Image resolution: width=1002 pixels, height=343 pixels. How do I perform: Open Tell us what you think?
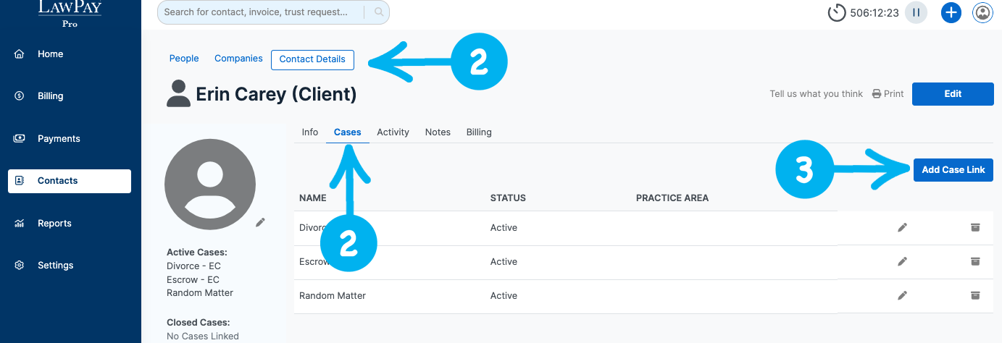(816, 94)
